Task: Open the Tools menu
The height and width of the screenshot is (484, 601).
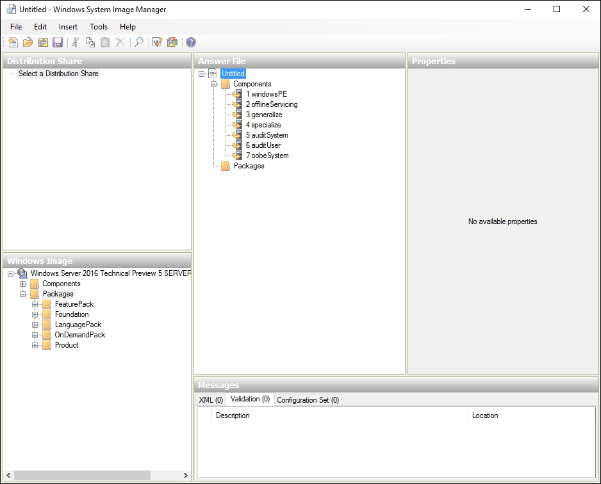Action: [99, 27]
